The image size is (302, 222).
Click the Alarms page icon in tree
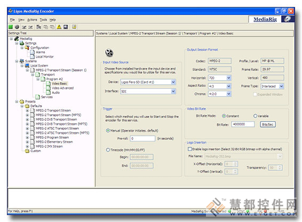pos(33,52)
